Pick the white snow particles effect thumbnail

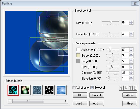49,90
